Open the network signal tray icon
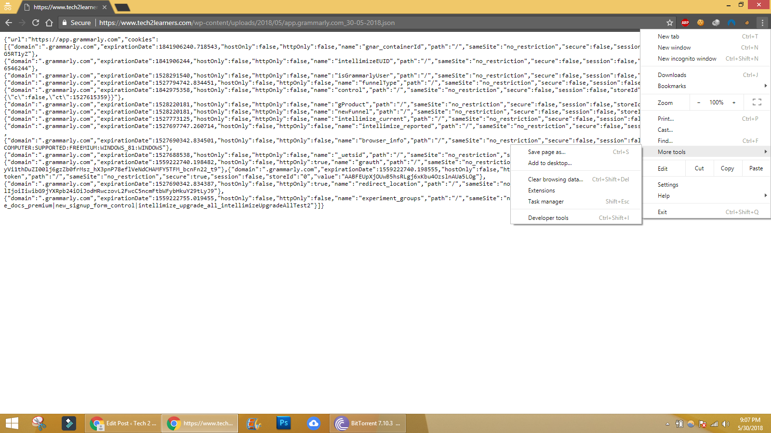Image resolution: width=771 pixels, height=433 pixels. tap(714, 424)
